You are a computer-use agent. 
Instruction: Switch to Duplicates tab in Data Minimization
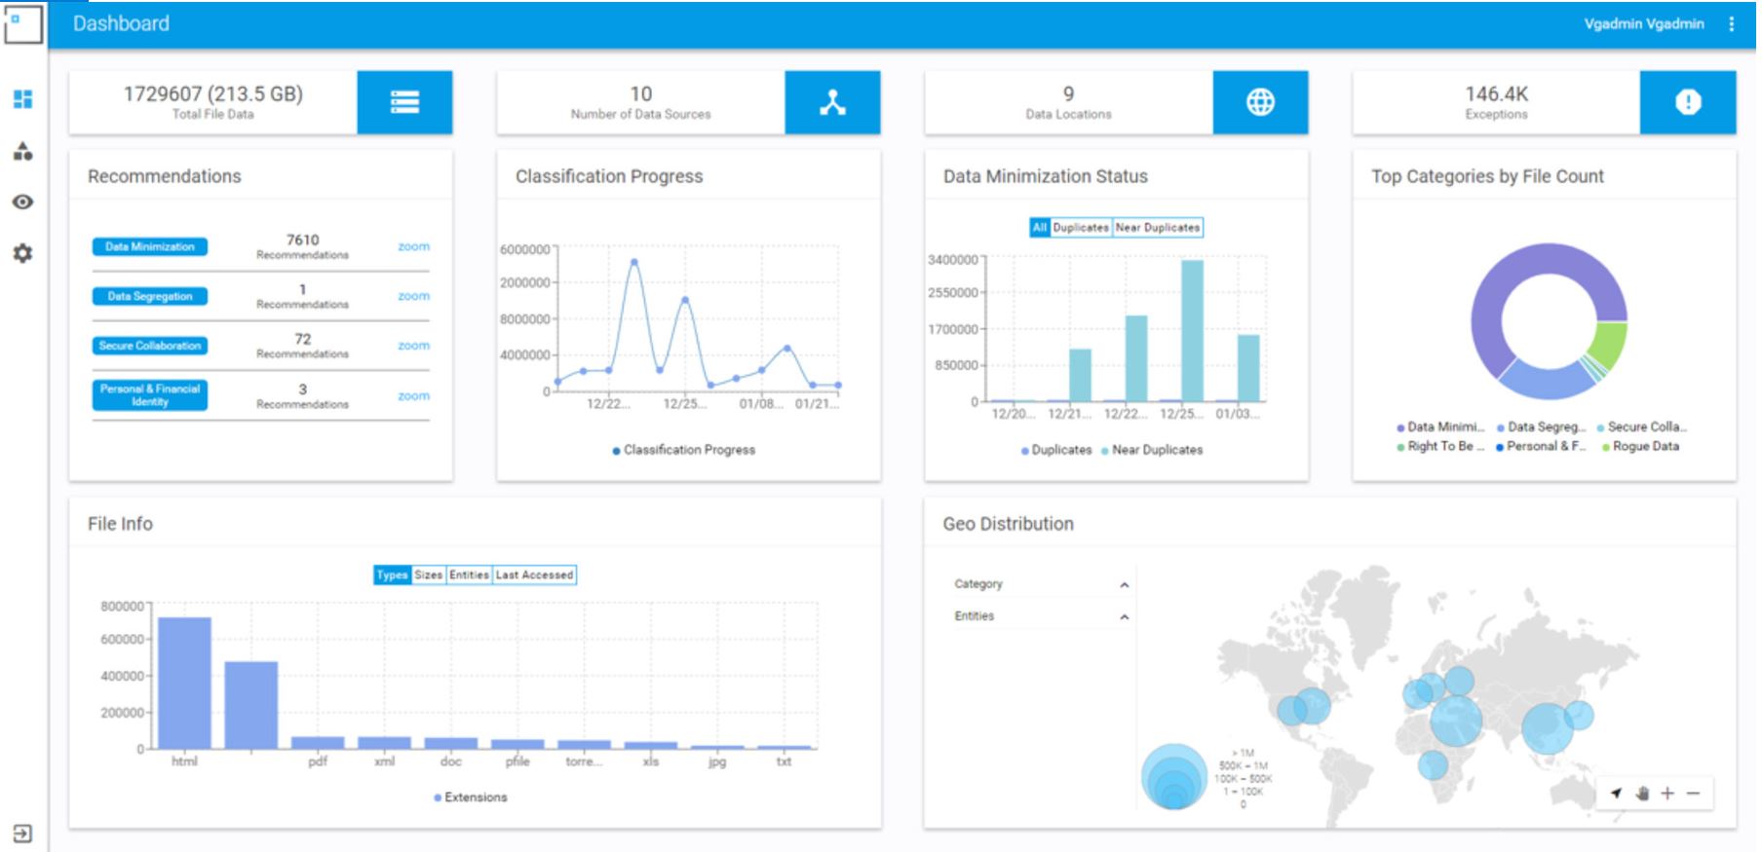[1081, 228]
